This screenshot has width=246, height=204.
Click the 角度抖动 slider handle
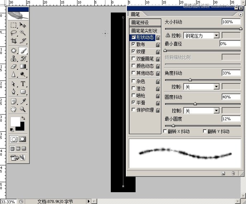[x=190, y=80]
